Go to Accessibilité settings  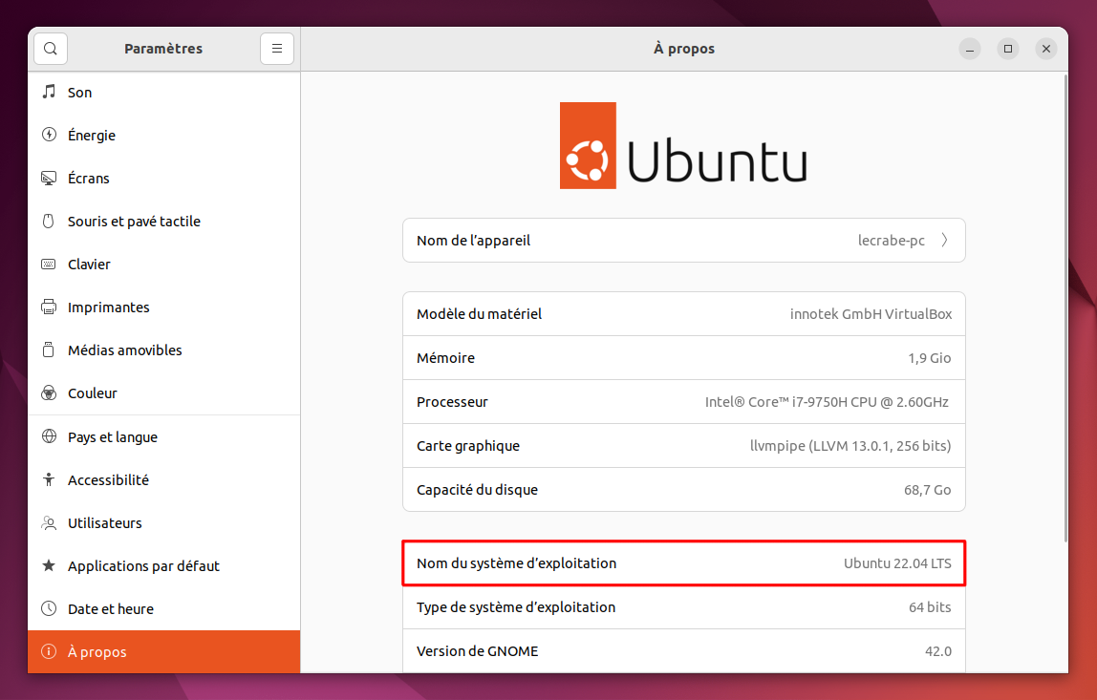click(x=163, y=479)
